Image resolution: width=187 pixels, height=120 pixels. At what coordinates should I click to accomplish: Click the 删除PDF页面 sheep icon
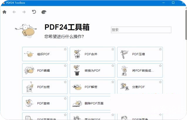[77, 104]
